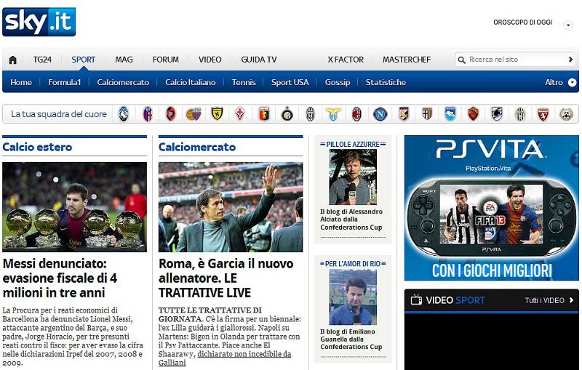
Task: Click the sky.it logo
Action: (x=39, y=22)
